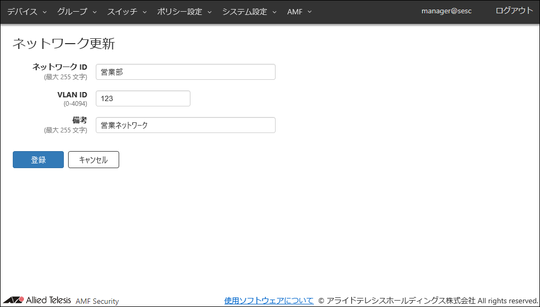
Task: Open the 使用ソフトウェアについて link
Action: [269, 301]
